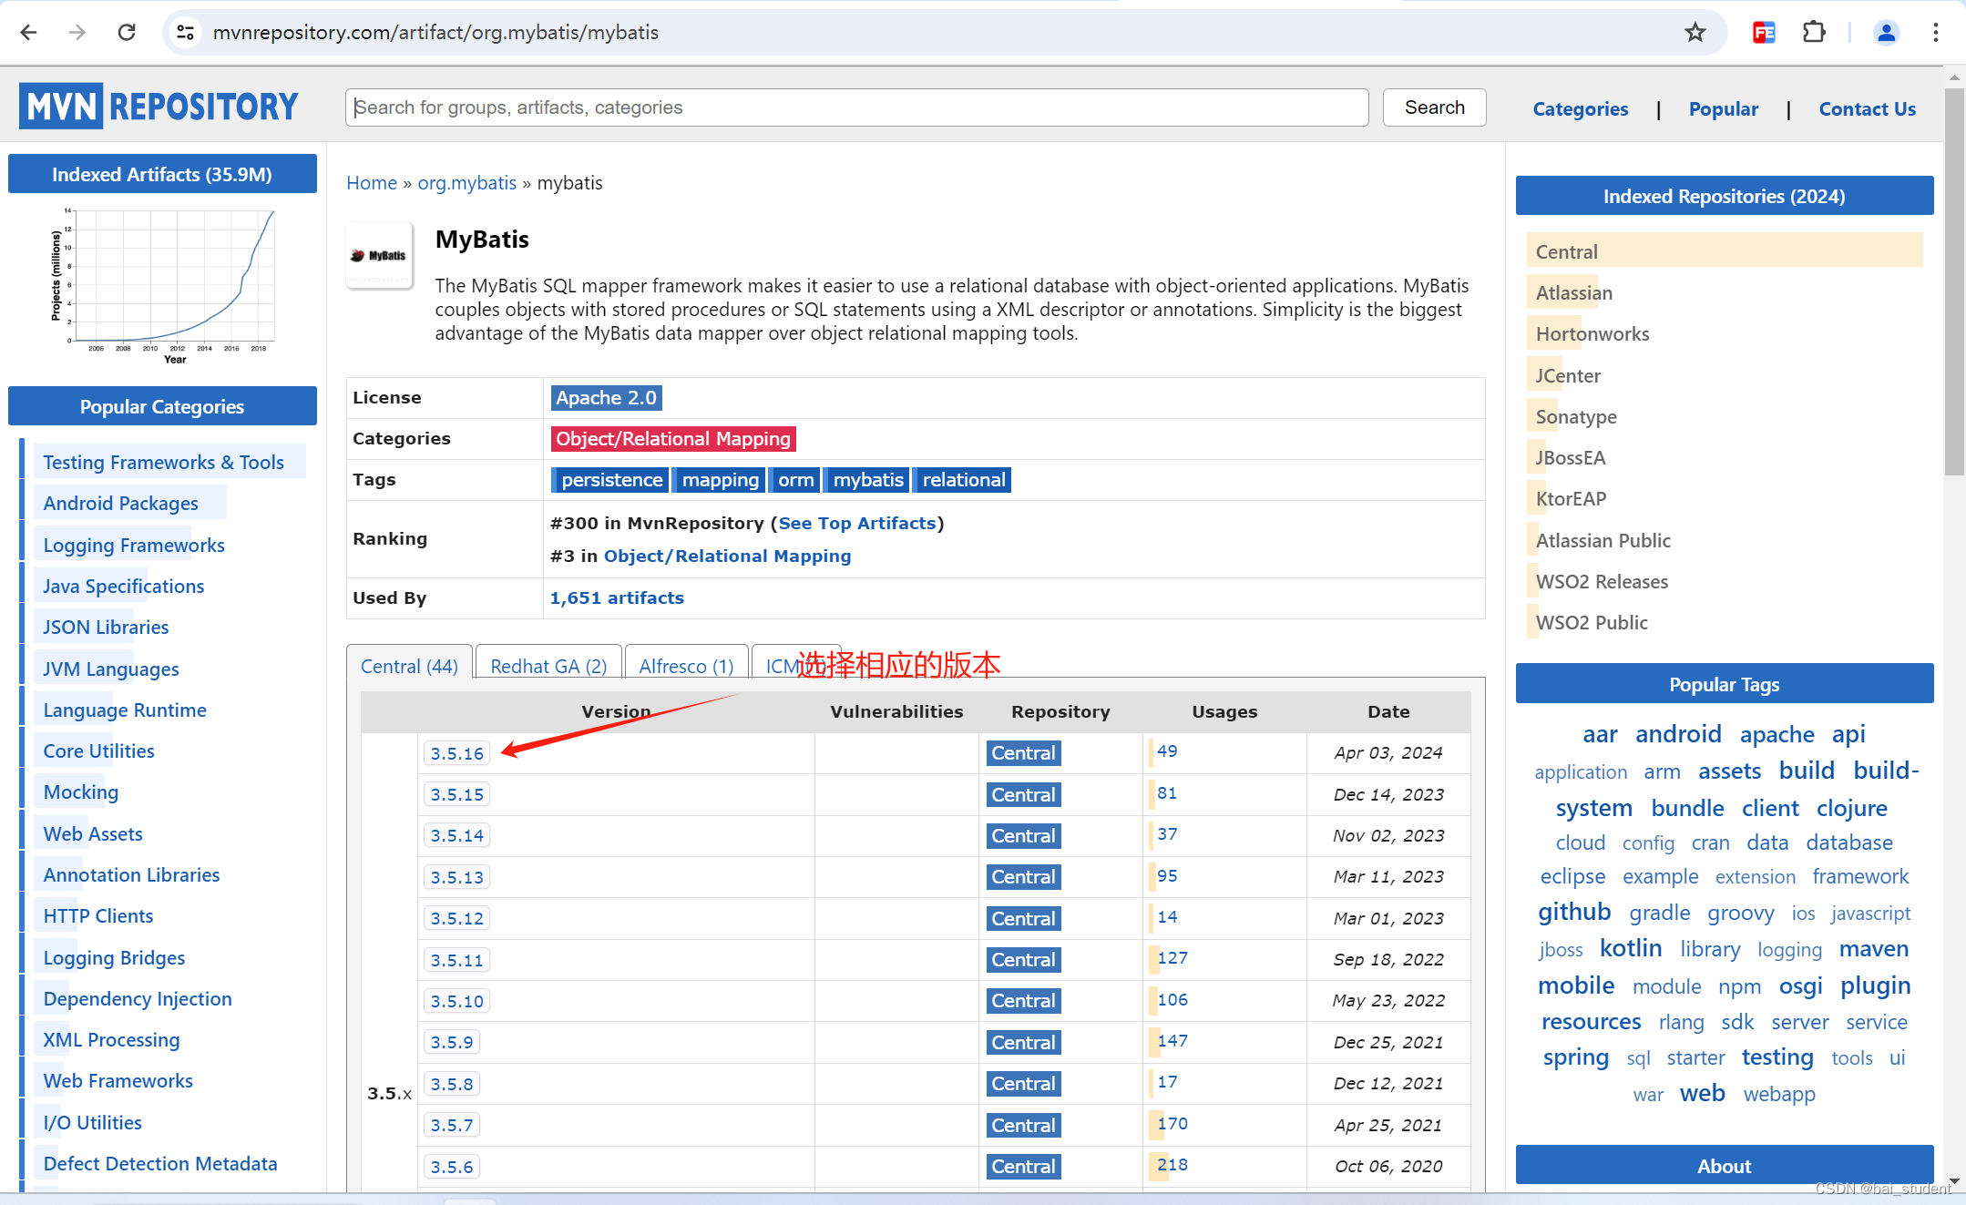This screenshot has width=1966, height=1205.
Task: Select the Central (44) tab
Action: [x=409, y=666]
